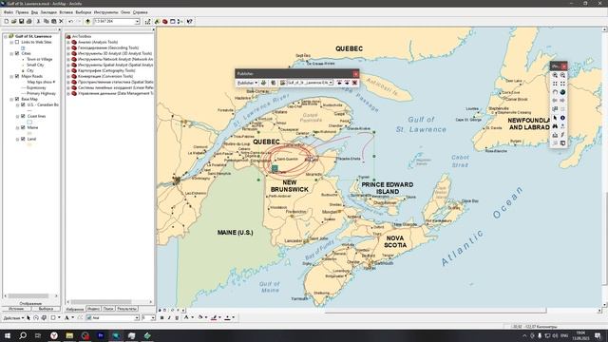Open the Editor toolbar icon

148,21
